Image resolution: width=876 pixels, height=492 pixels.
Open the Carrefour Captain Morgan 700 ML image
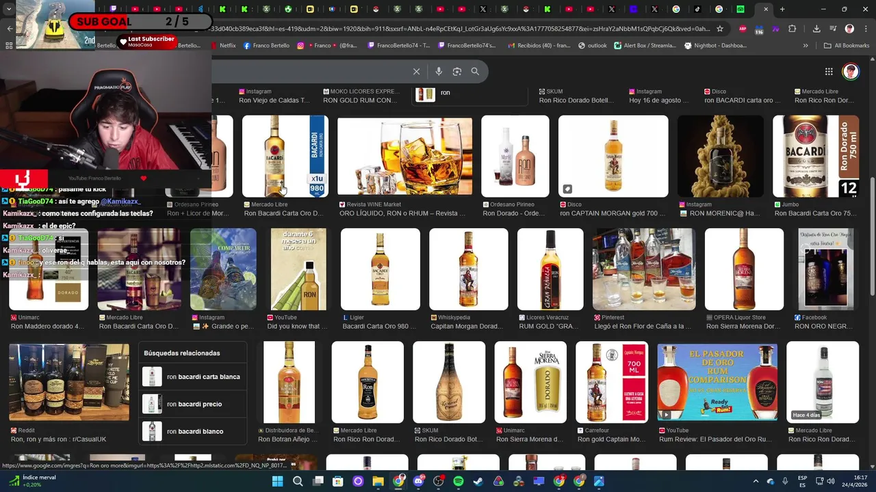click(612, 382)
